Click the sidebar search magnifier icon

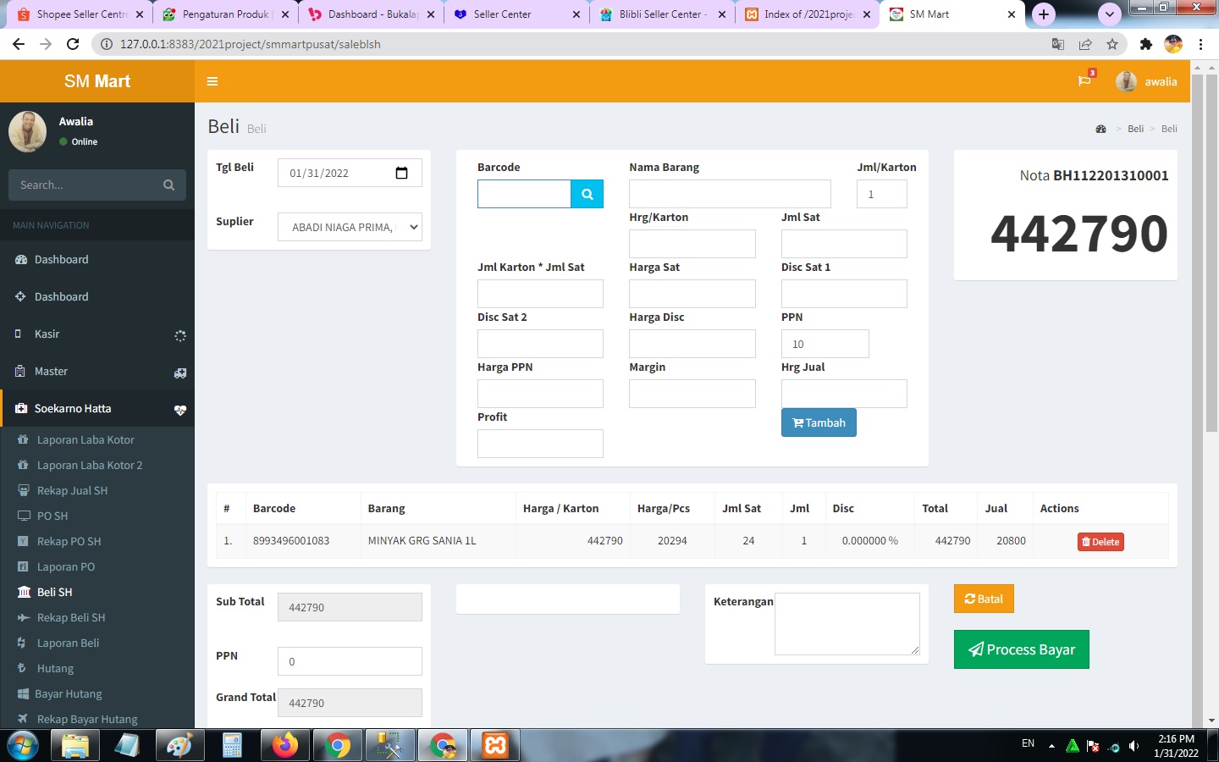pos(168,185)
